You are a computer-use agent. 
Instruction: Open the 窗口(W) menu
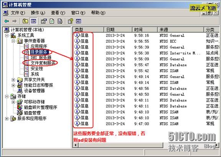click(x=78, y=13)
